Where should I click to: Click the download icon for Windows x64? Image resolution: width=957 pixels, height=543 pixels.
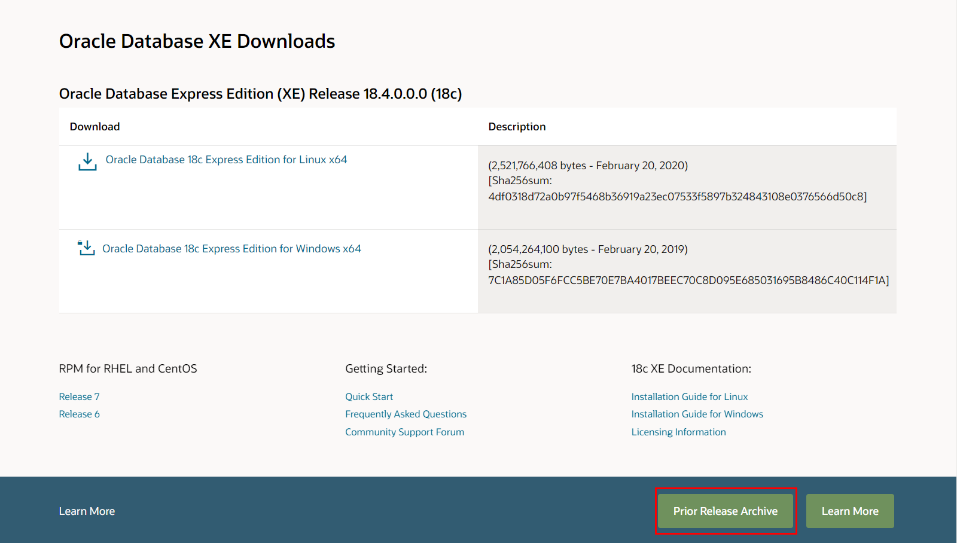coord(86,248)
